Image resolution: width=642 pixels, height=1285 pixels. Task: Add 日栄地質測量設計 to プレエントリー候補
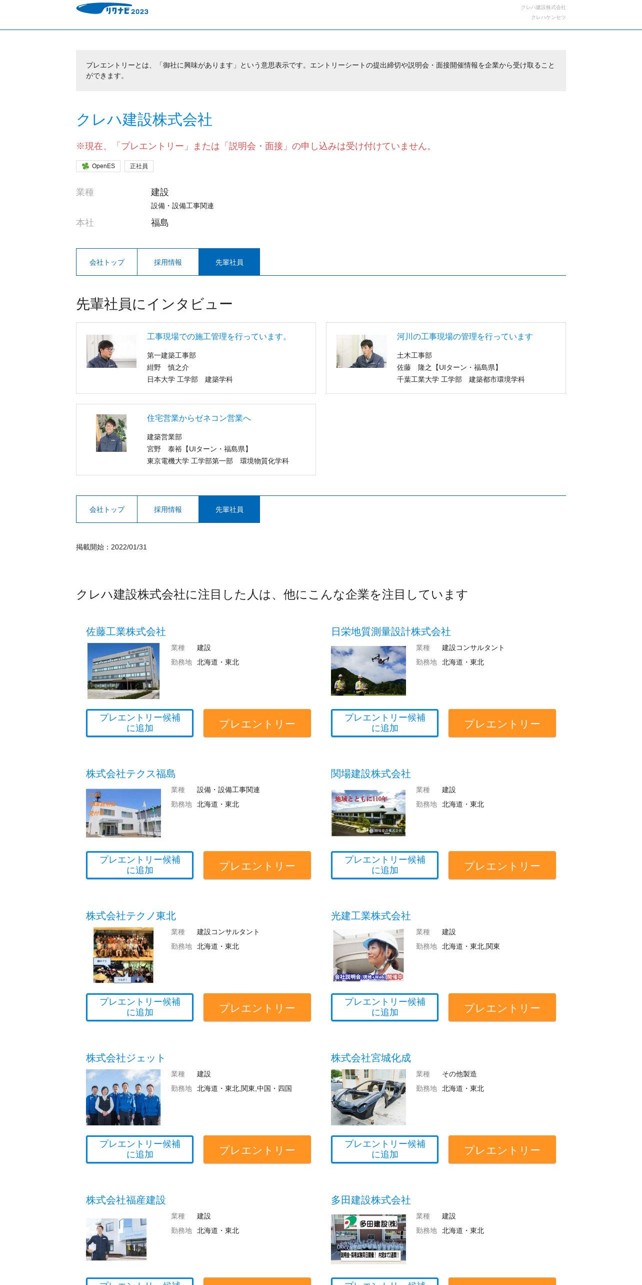tap(384, 723)
